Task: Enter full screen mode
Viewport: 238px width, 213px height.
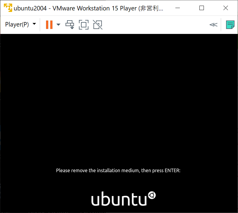Action: coord(84,24)
